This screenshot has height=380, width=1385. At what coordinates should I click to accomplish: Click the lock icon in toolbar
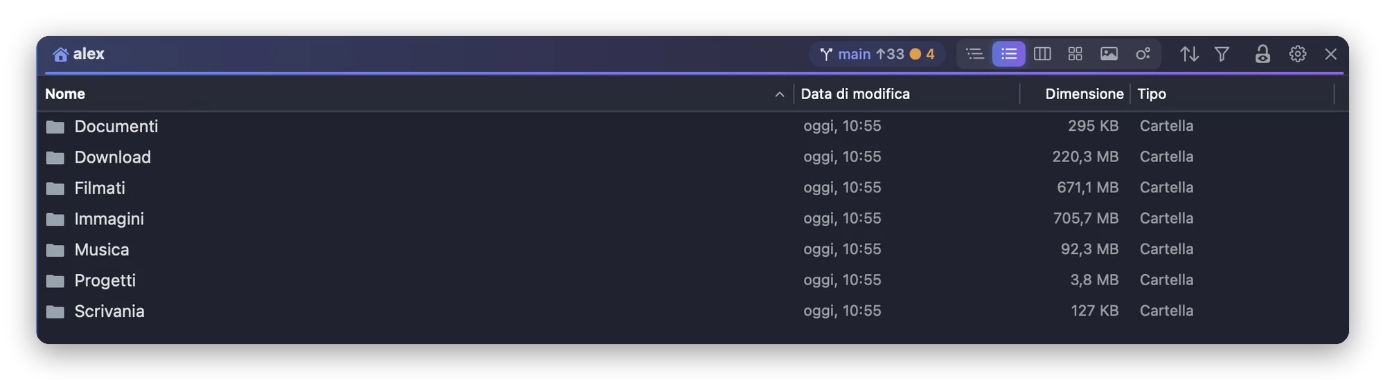click(x=1262, y=54)
